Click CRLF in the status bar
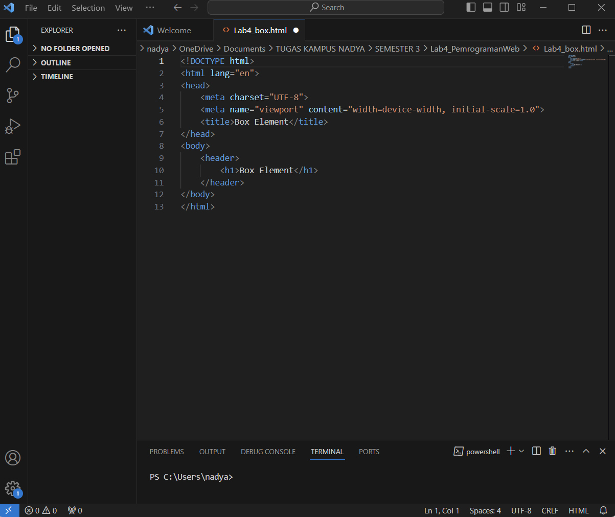 (x=550, y=510)
